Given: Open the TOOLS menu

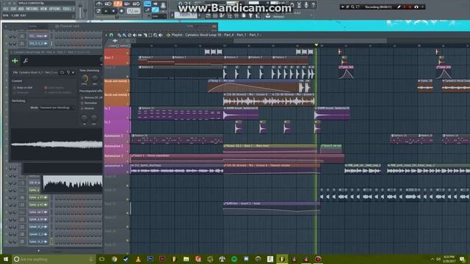Looking at the screenshot, I should coord(67,9).
